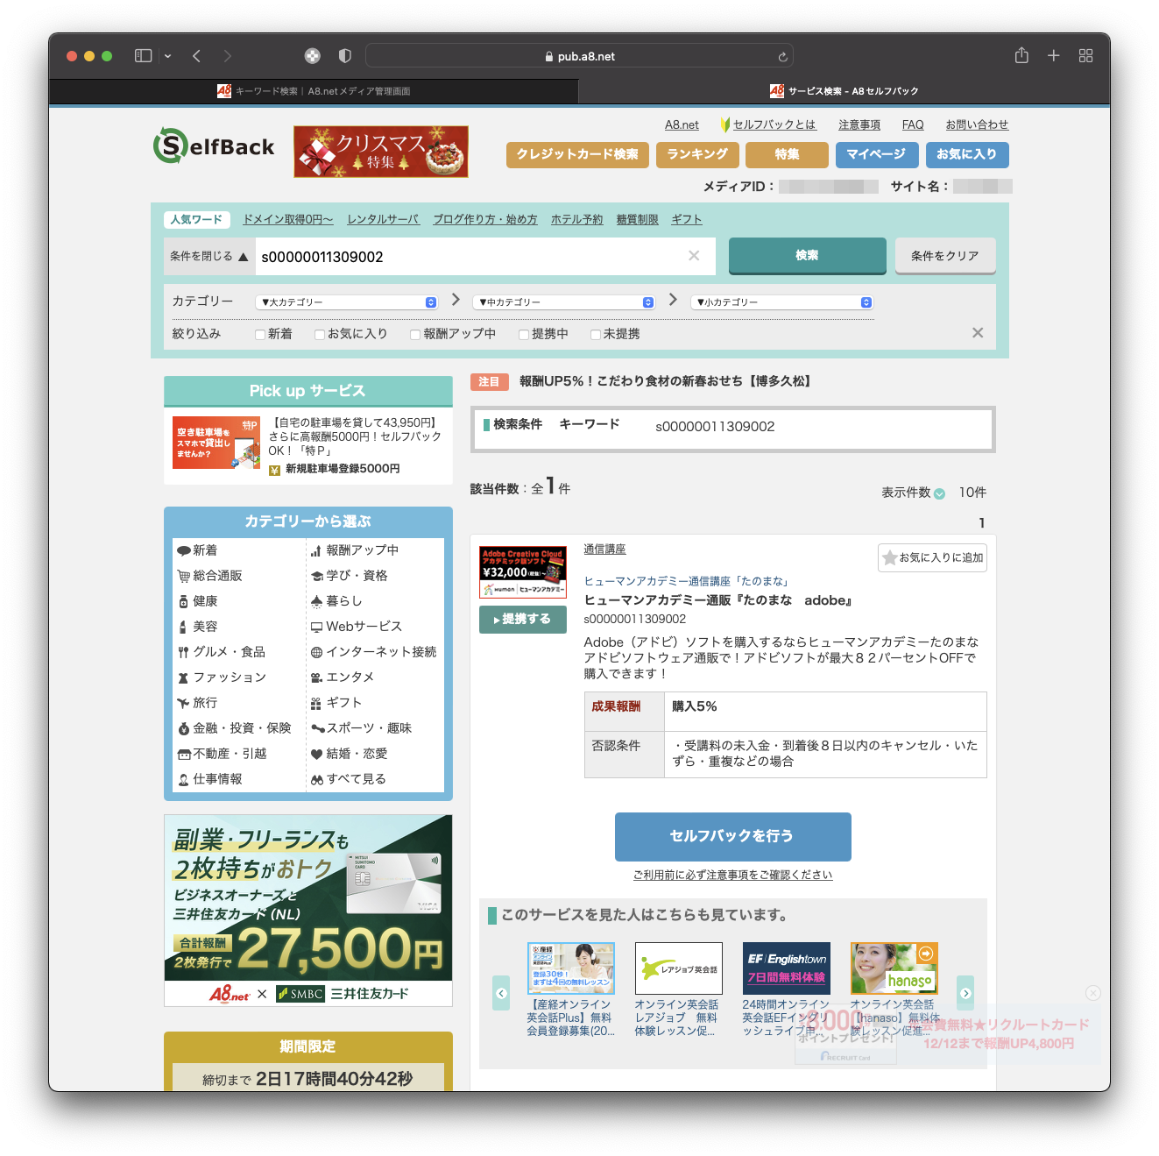The width and height of the screenshot is (1159, 1156).
Task: Open the ランキング menu button
Action: pyautogui.click(x=697, y=155)
